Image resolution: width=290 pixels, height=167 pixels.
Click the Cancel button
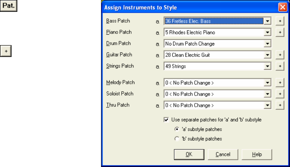223,155
